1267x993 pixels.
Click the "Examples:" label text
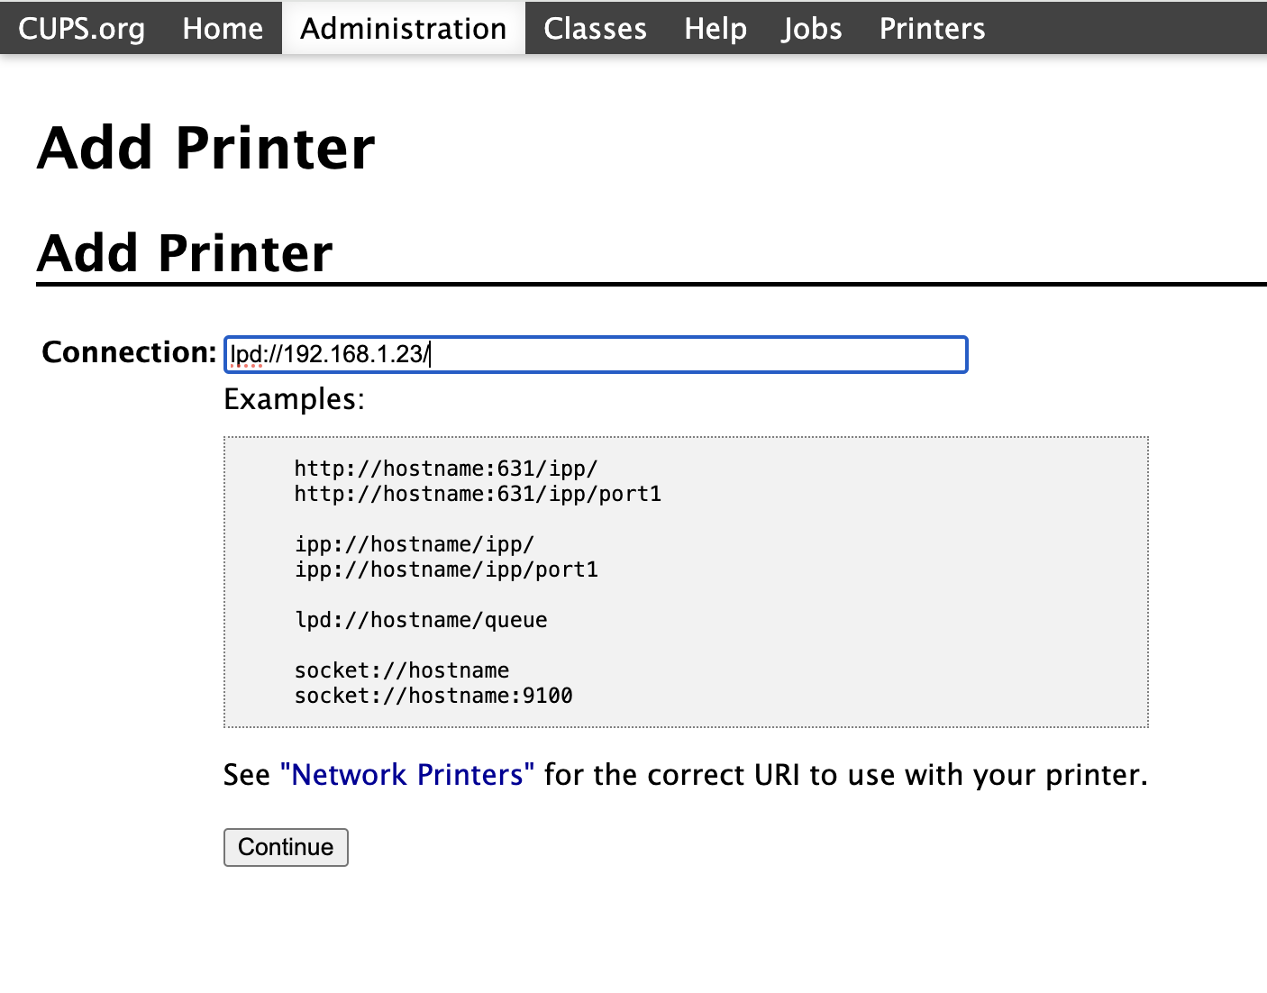pos(294,399)
